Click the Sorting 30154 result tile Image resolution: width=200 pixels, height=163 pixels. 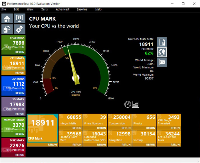(x=144, y=137)
